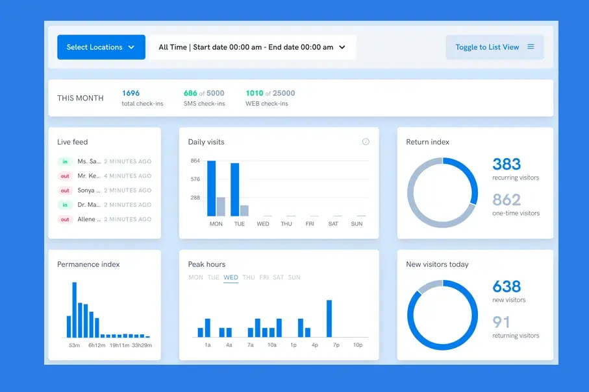Image resolution: width=589 pixels, height=392 pixels.
Task: Click the 1696 total check-ins figure
Action: (131, 93)
